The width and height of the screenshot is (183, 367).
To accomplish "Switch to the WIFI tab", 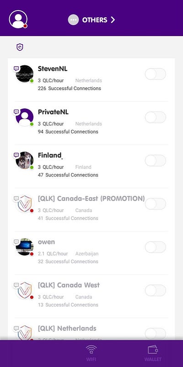I will (91, 353).
